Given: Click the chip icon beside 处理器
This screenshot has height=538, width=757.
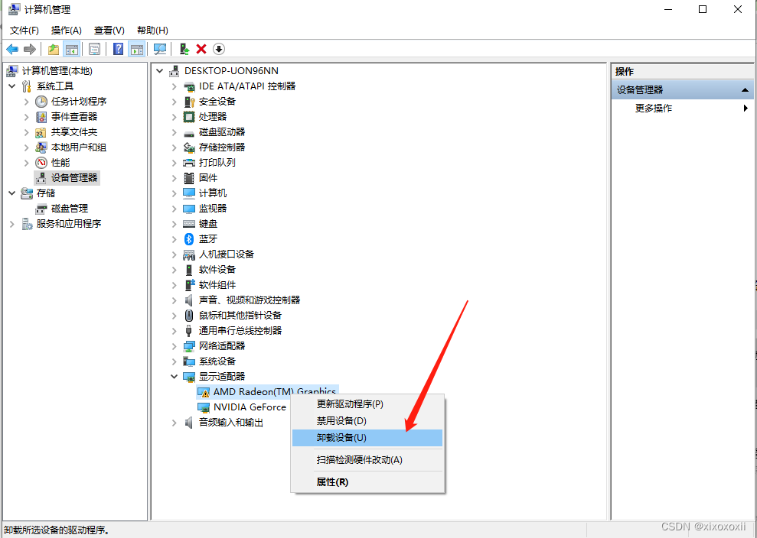Looking at the screenshot, I should coord(189,117).
